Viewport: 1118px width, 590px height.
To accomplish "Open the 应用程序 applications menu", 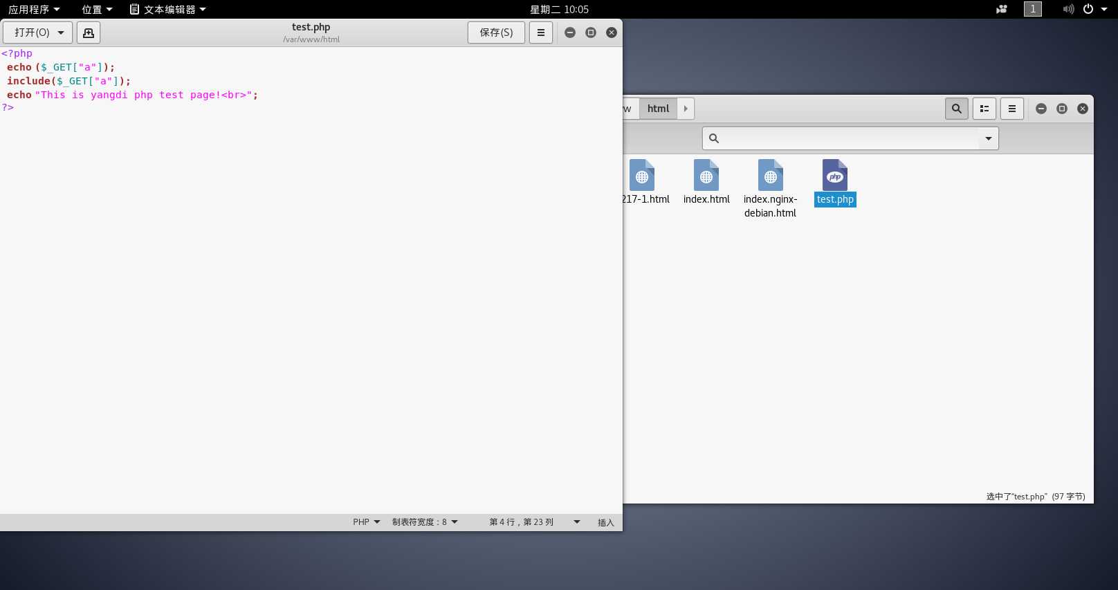I will (x=34, y=9).
